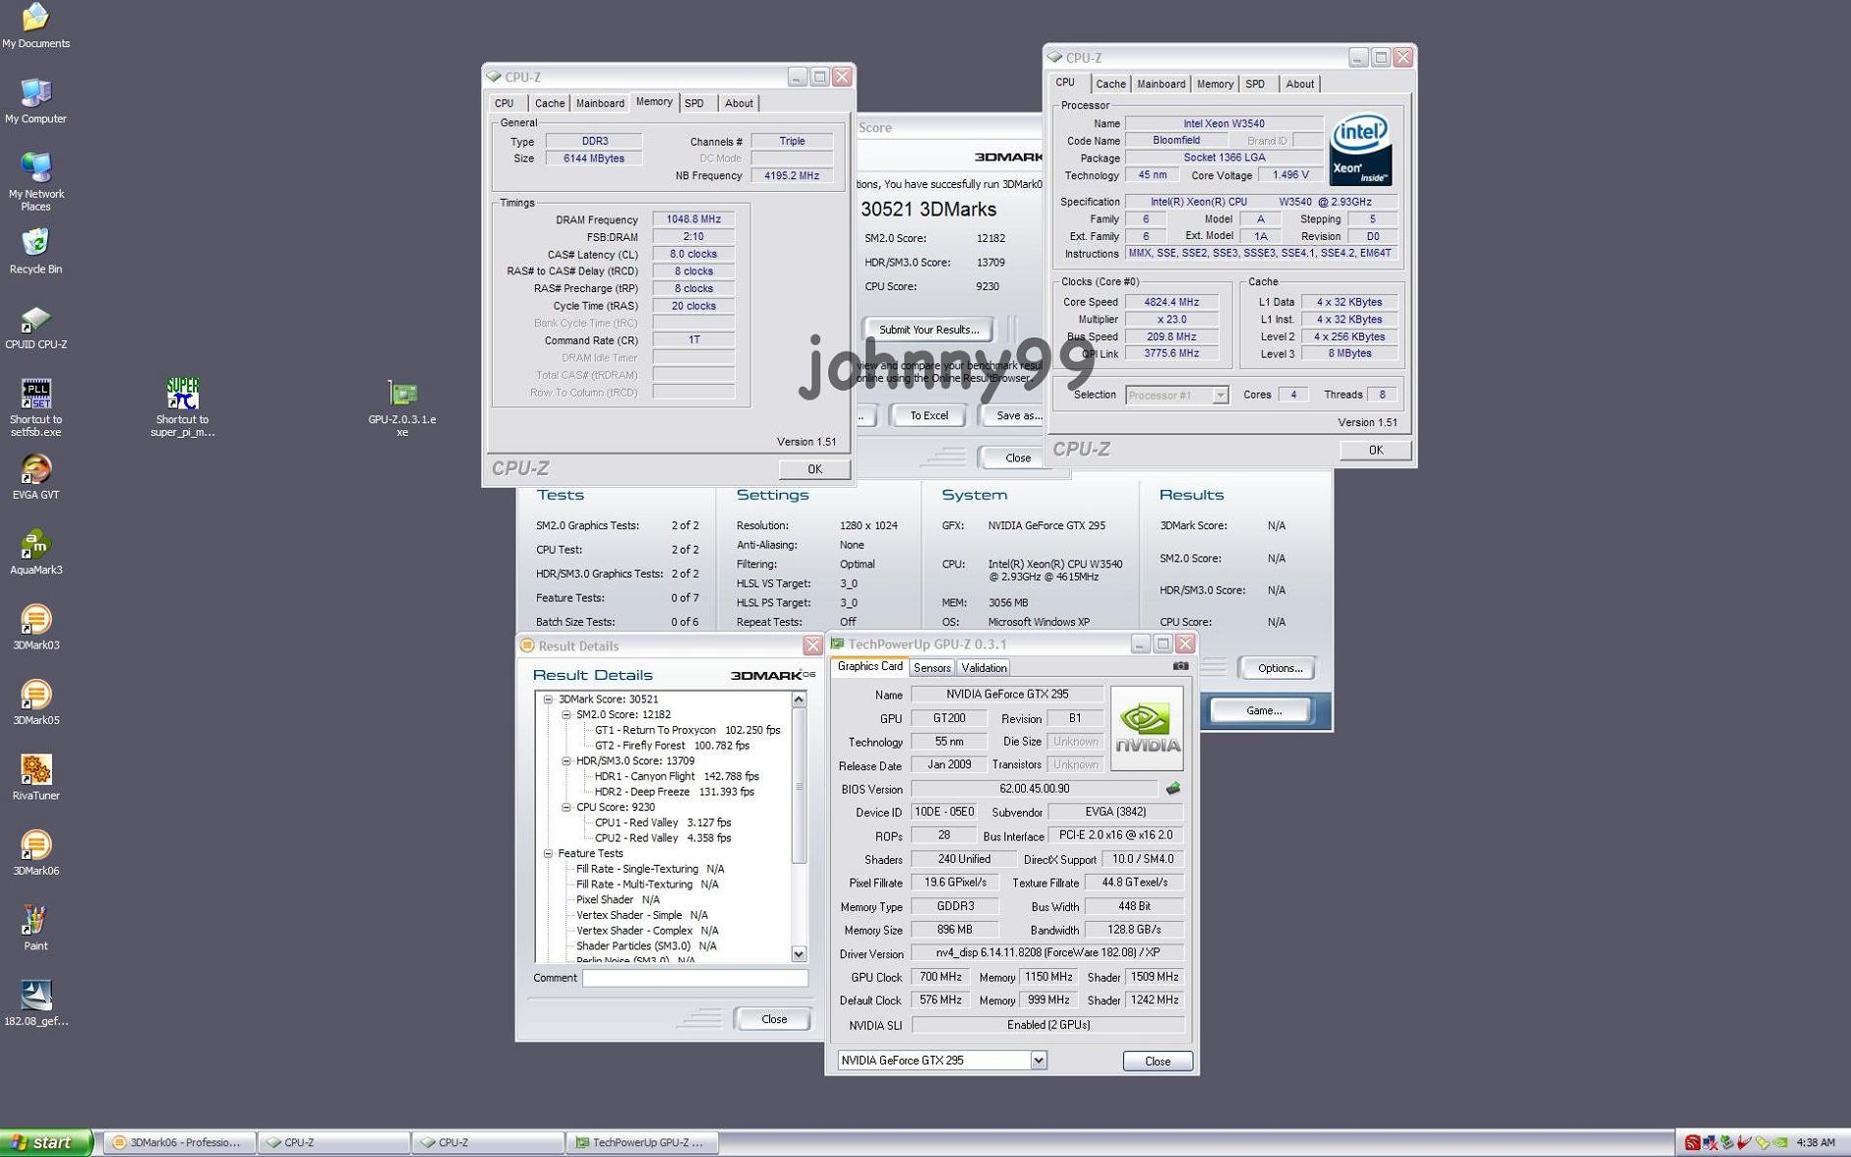Click OK in the processor CPU-Z window

coord(1375,450)
